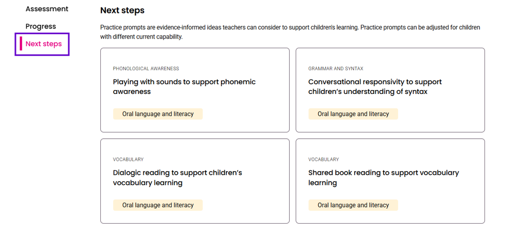Viewport: 514px width, 229px height.
Task: Select Progress in the side navigation
Action: (41, 26)
